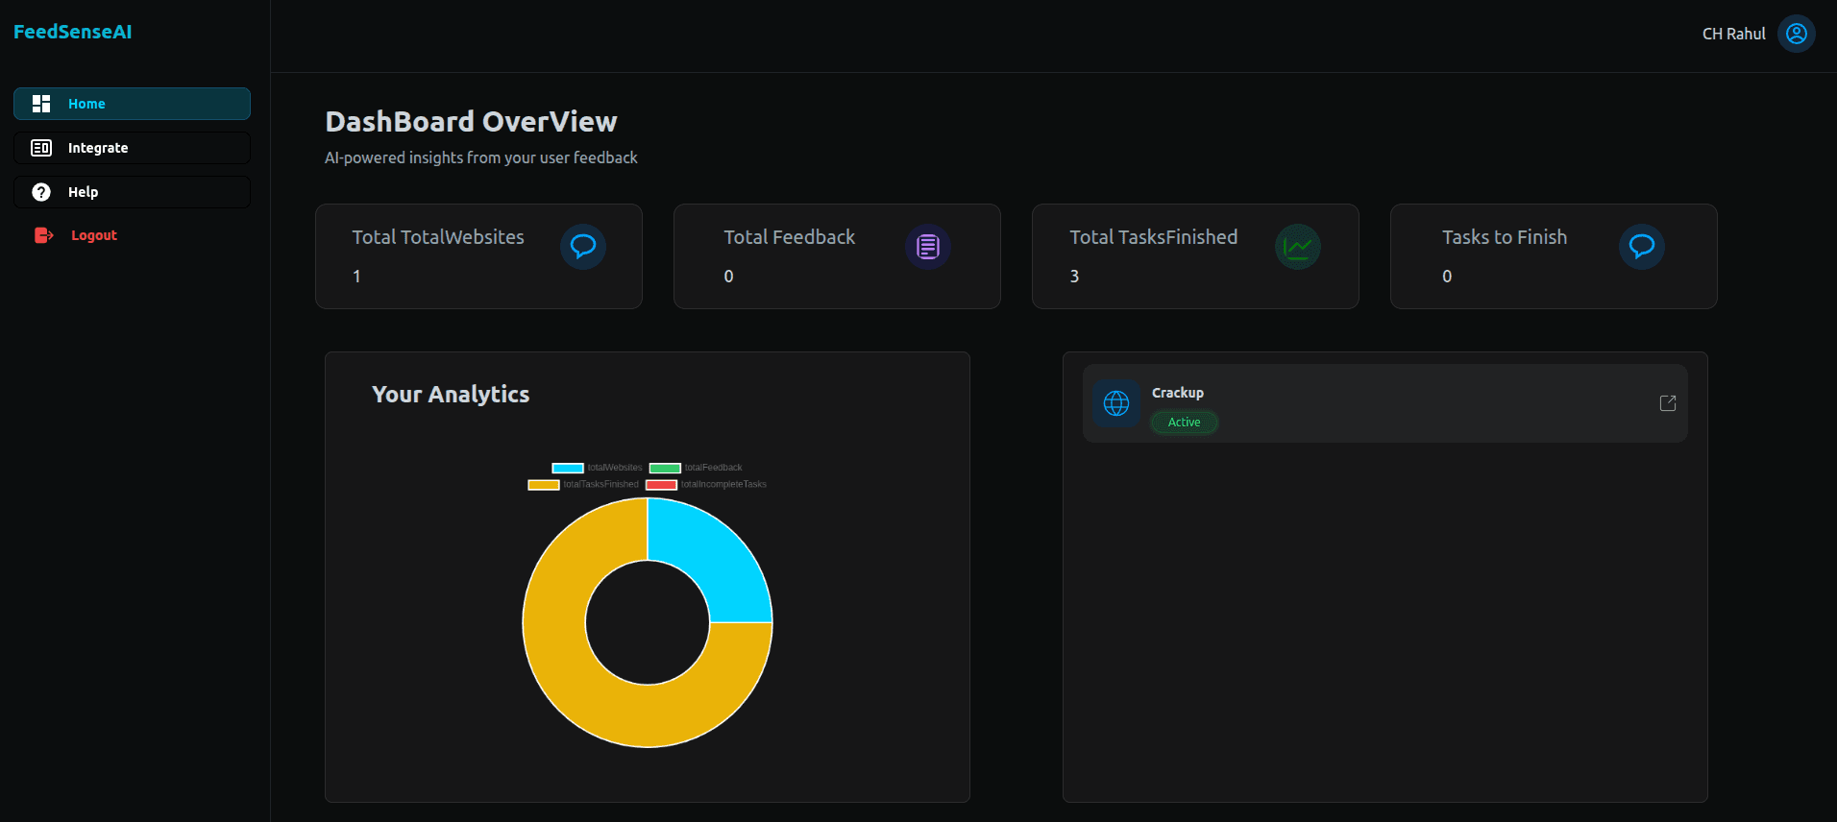Toggle totalIncompleteTasks legend entry
The image size is (1837, 822).
pyautogui.click(x=706, y=485)
